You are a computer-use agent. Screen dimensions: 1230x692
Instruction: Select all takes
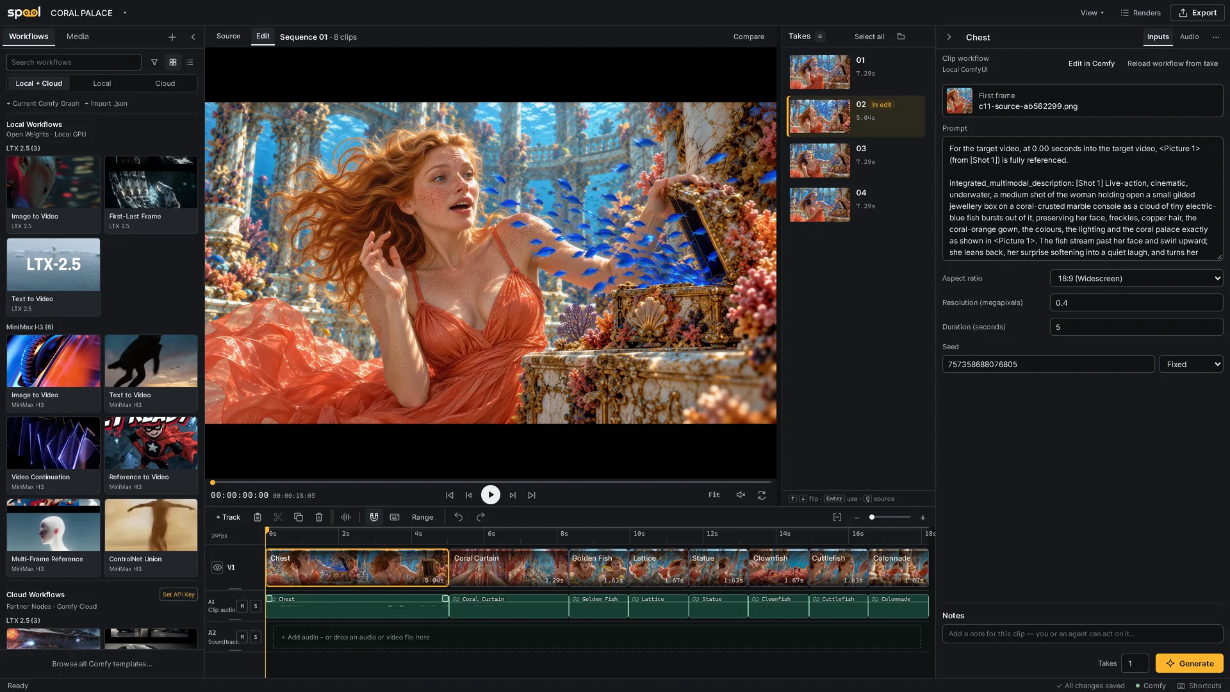tap(869, 37)
